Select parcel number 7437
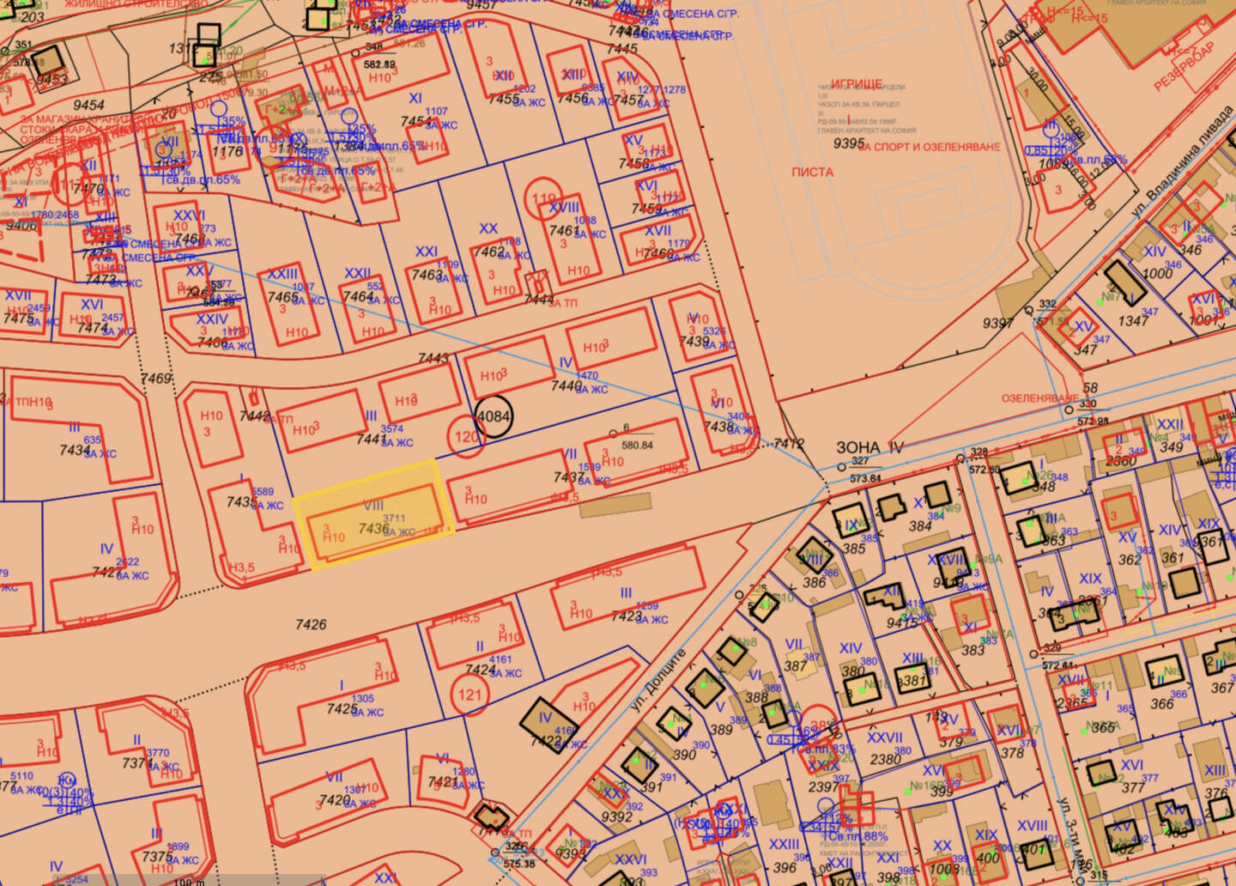Image resolution: width=1236 pixels, height=886 pixels. pos(569,477)
